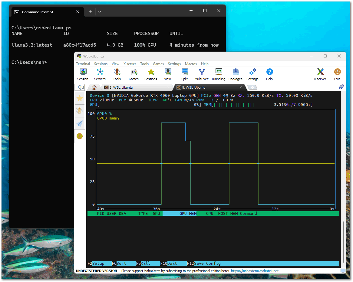Click the Tools knife icon in toolbar
This screenshot has height=282, width=353.
pyautogui.click(x=117, y=74)
